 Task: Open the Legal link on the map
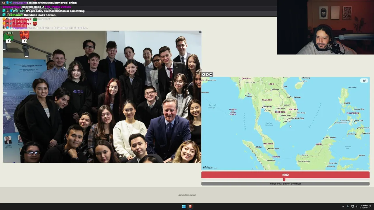(216, 168)
